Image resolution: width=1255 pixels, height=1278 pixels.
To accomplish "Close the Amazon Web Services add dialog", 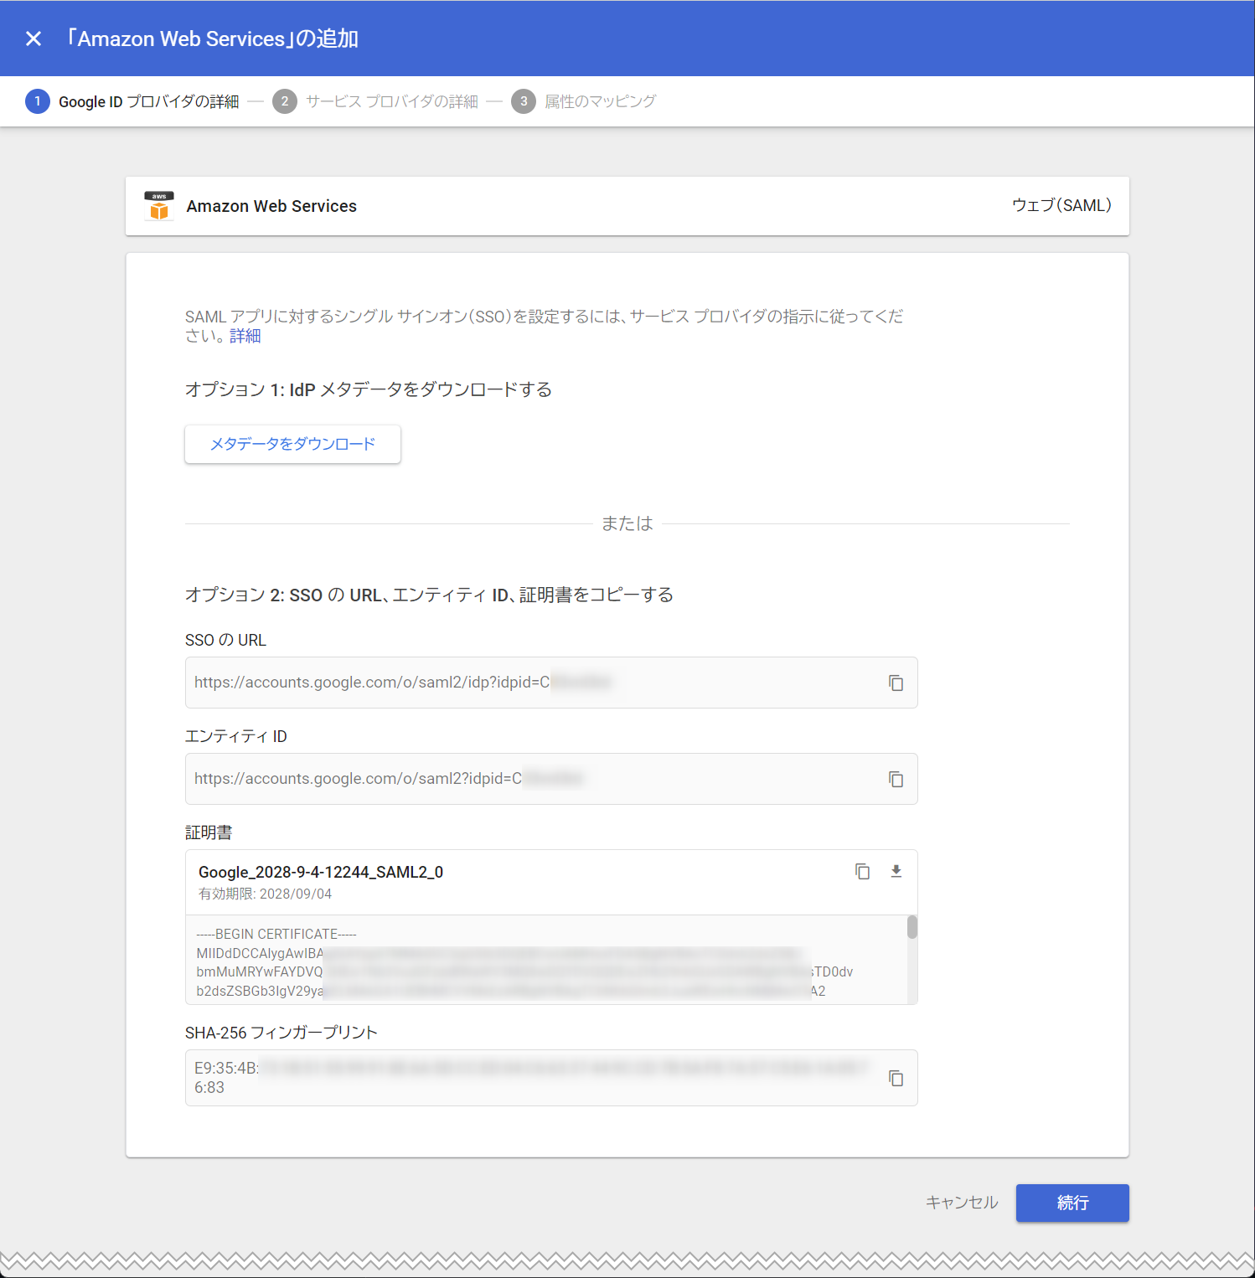I will 34,39.
